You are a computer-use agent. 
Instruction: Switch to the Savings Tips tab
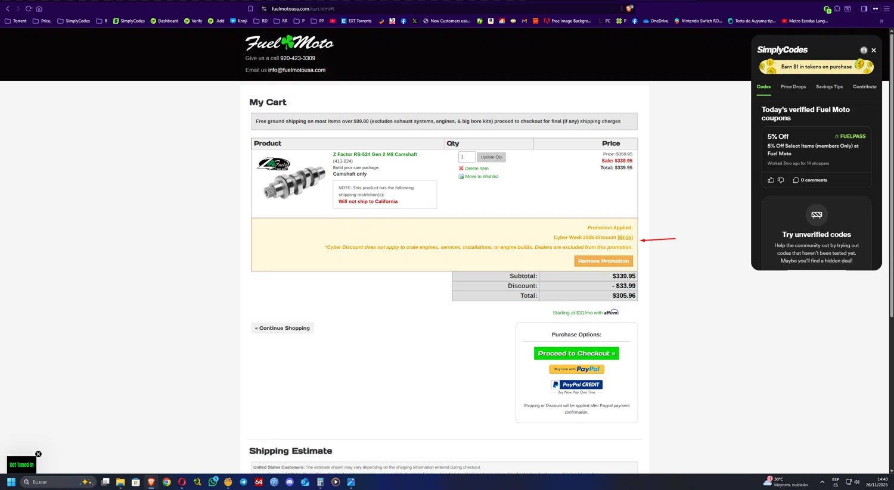pos(829,87)
